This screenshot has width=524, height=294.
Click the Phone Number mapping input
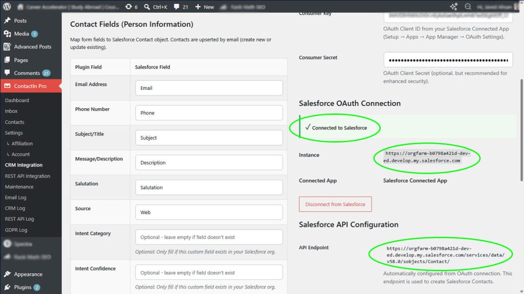click(x=209, y=113)
